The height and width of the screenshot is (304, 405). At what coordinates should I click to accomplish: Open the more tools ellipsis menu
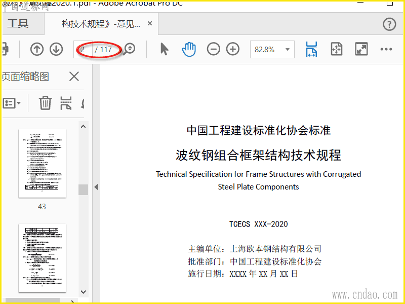(x=386, y=49)
